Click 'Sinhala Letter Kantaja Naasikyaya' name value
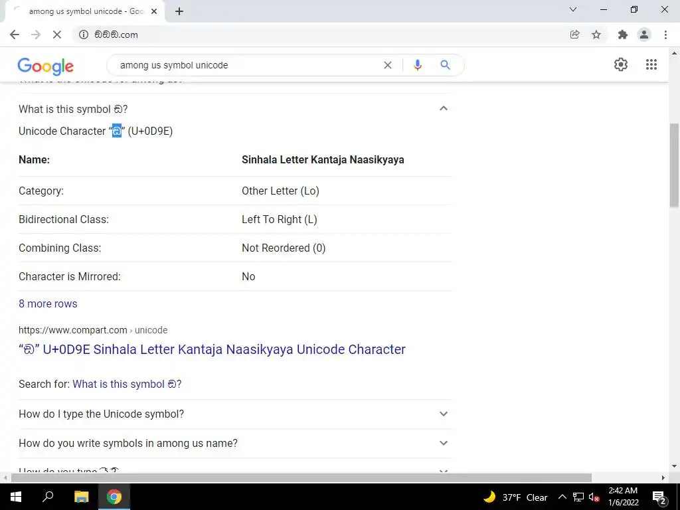The height and width of the screenshot is (510, 680). pos(323,159)
